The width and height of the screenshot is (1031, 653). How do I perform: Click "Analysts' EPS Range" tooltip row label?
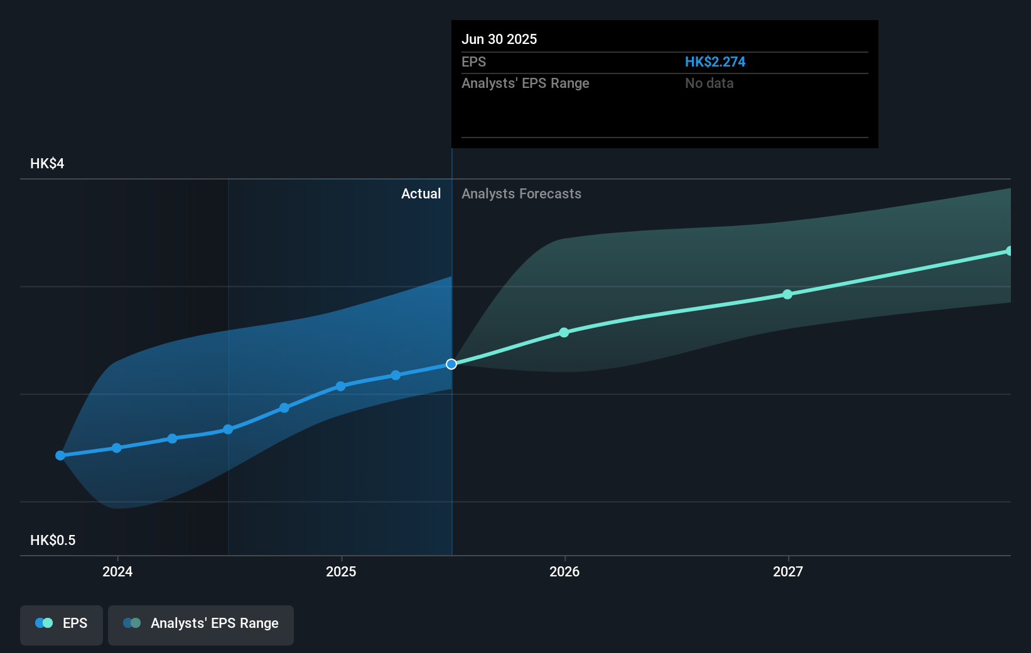[526, 83]
